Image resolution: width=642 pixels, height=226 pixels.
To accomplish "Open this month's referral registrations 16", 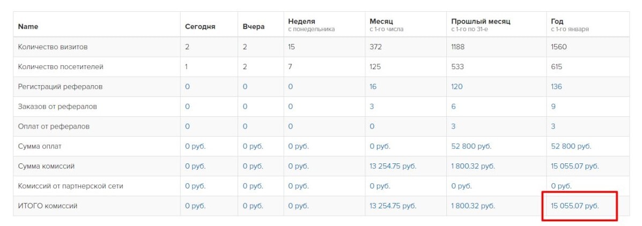I will click(x=373, y=87).
